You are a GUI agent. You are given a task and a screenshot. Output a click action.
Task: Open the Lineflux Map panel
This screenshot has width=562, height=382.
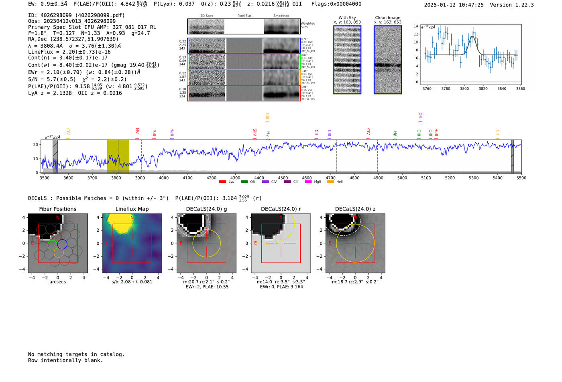132,243
